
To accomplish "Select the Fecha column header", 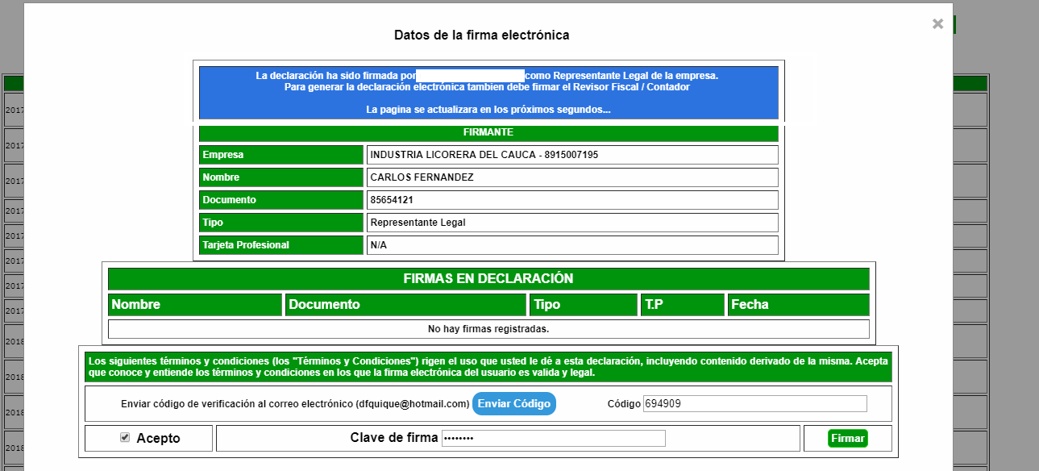I will (x=798, y=304).
